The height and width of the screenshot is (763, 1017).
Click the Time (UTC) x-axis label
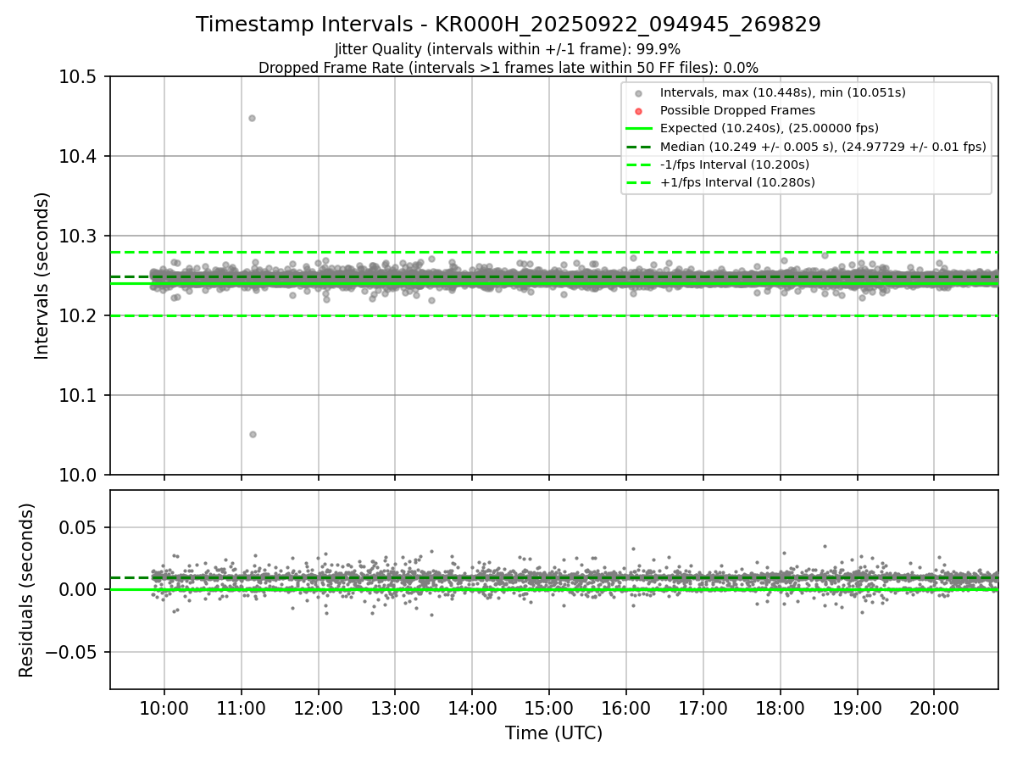[x=553, y=733]
